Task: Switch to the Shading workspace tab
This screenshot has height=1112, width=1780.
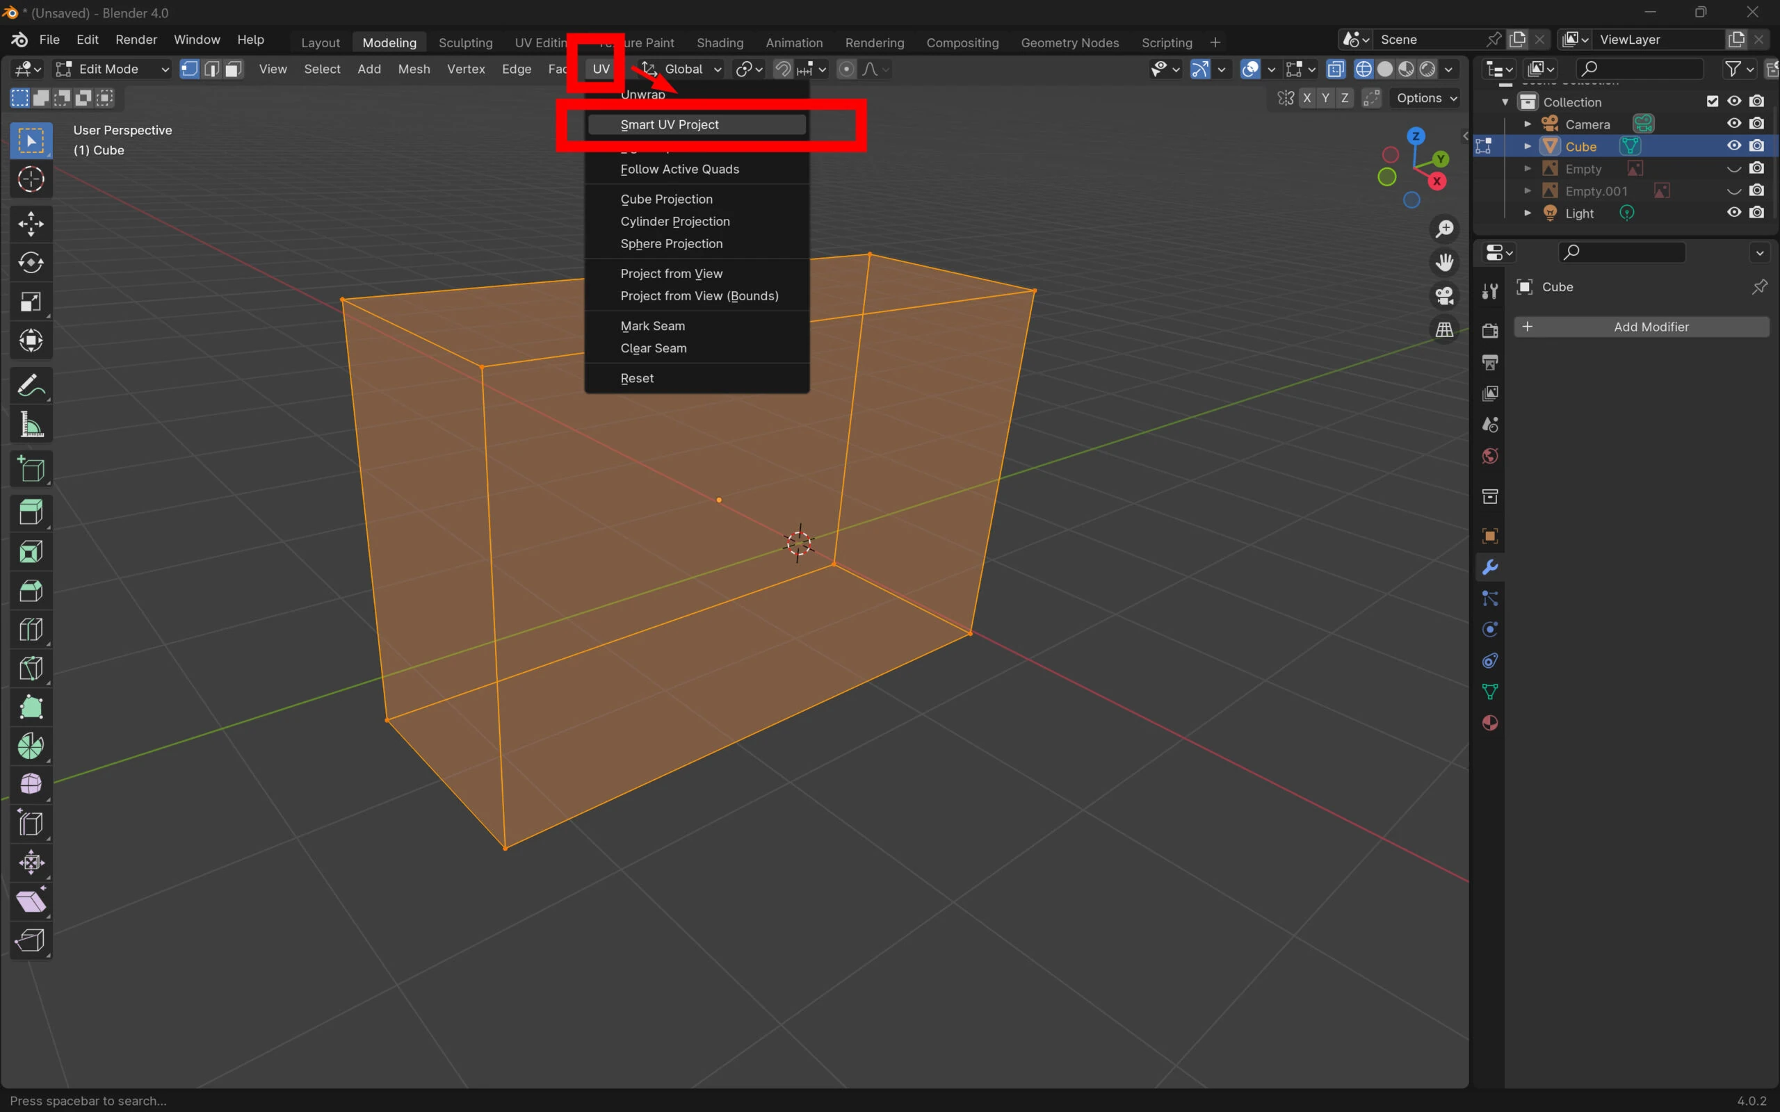Action: 720,42
